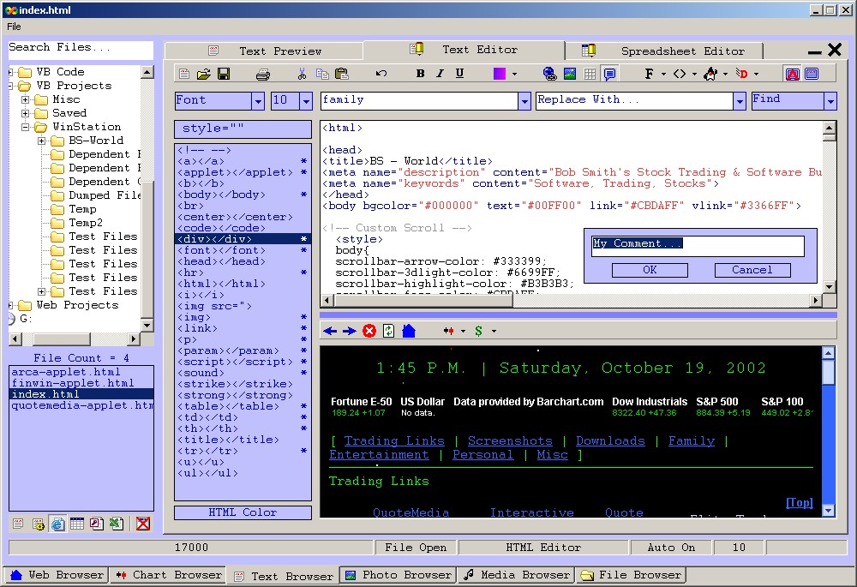Open a file with the folder icon
Screen dimensions: 857x587
[x=204, y=74]
